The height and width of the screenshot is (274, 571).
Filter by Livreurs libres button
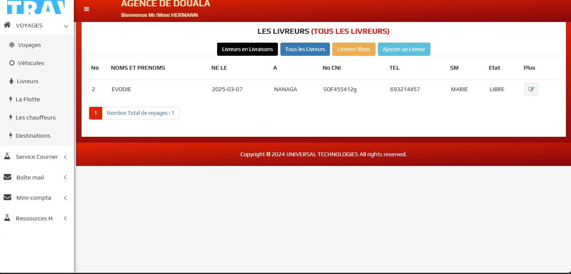pos(353,49)
